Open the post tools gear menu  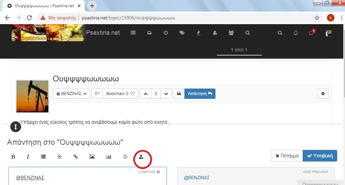(x=322, y=94)
